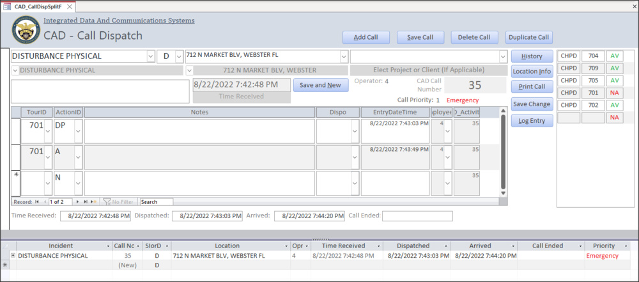Click the Location Info button
639x282 pixels.
tap(532, 71)
